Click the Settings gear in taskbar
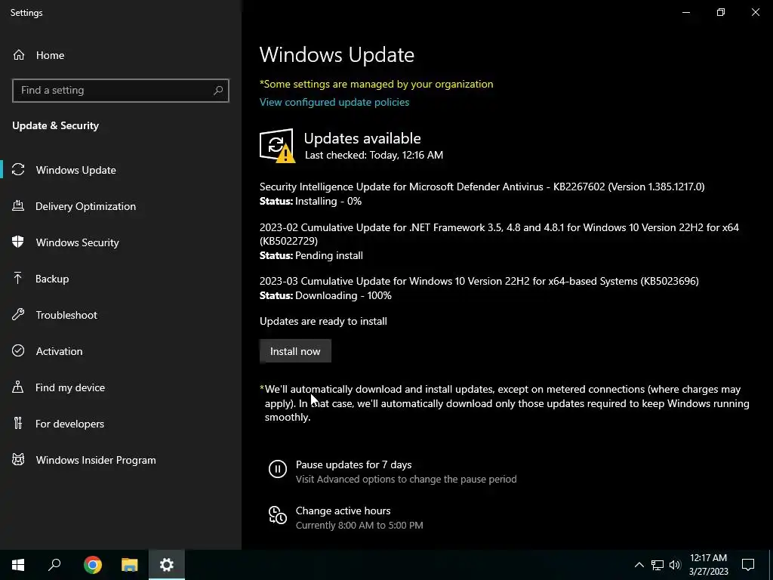This screenshot has width=773, height=580. pos(167,565)
